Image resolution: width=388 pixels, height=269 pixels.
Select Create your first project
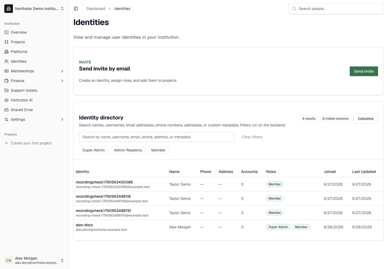click(x=34, y=143)
